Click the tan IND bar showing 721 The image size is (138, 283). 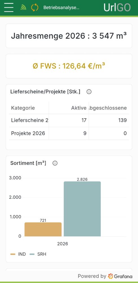click(x=43, y=229)
